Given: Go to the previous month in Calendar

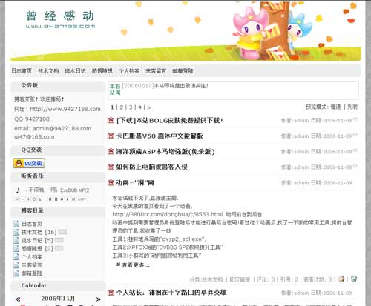Looking at the screenshot, I should pos(18,299).
